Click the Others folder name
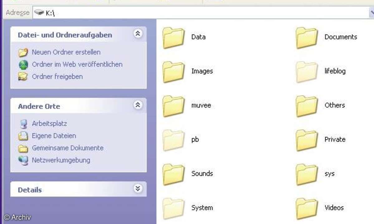This screenshot has width=374, height=224. click(x=335, y=105)
